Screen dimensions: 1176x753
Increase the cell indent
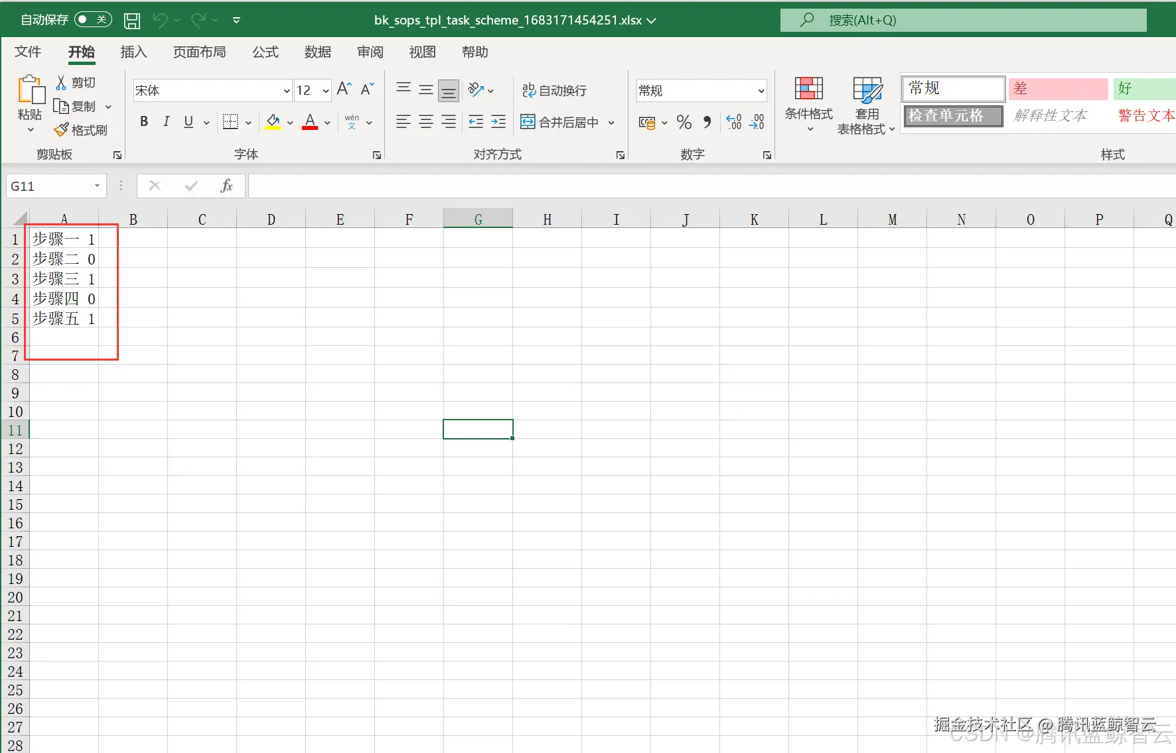[x=498, y=121]
